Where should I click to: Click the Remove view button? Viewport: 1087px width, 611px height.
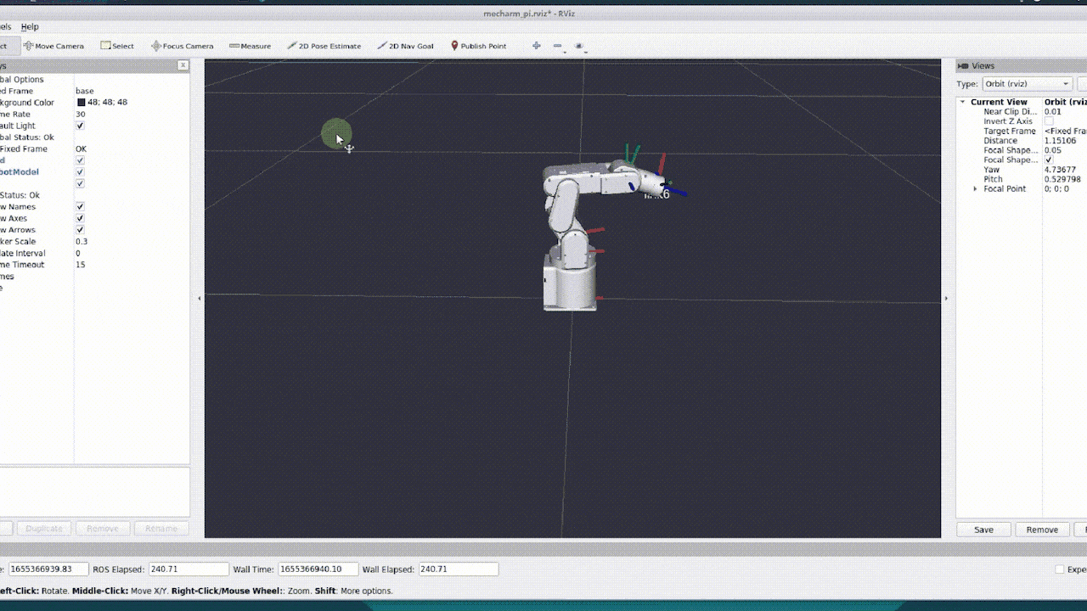(x=1041, y=530)
